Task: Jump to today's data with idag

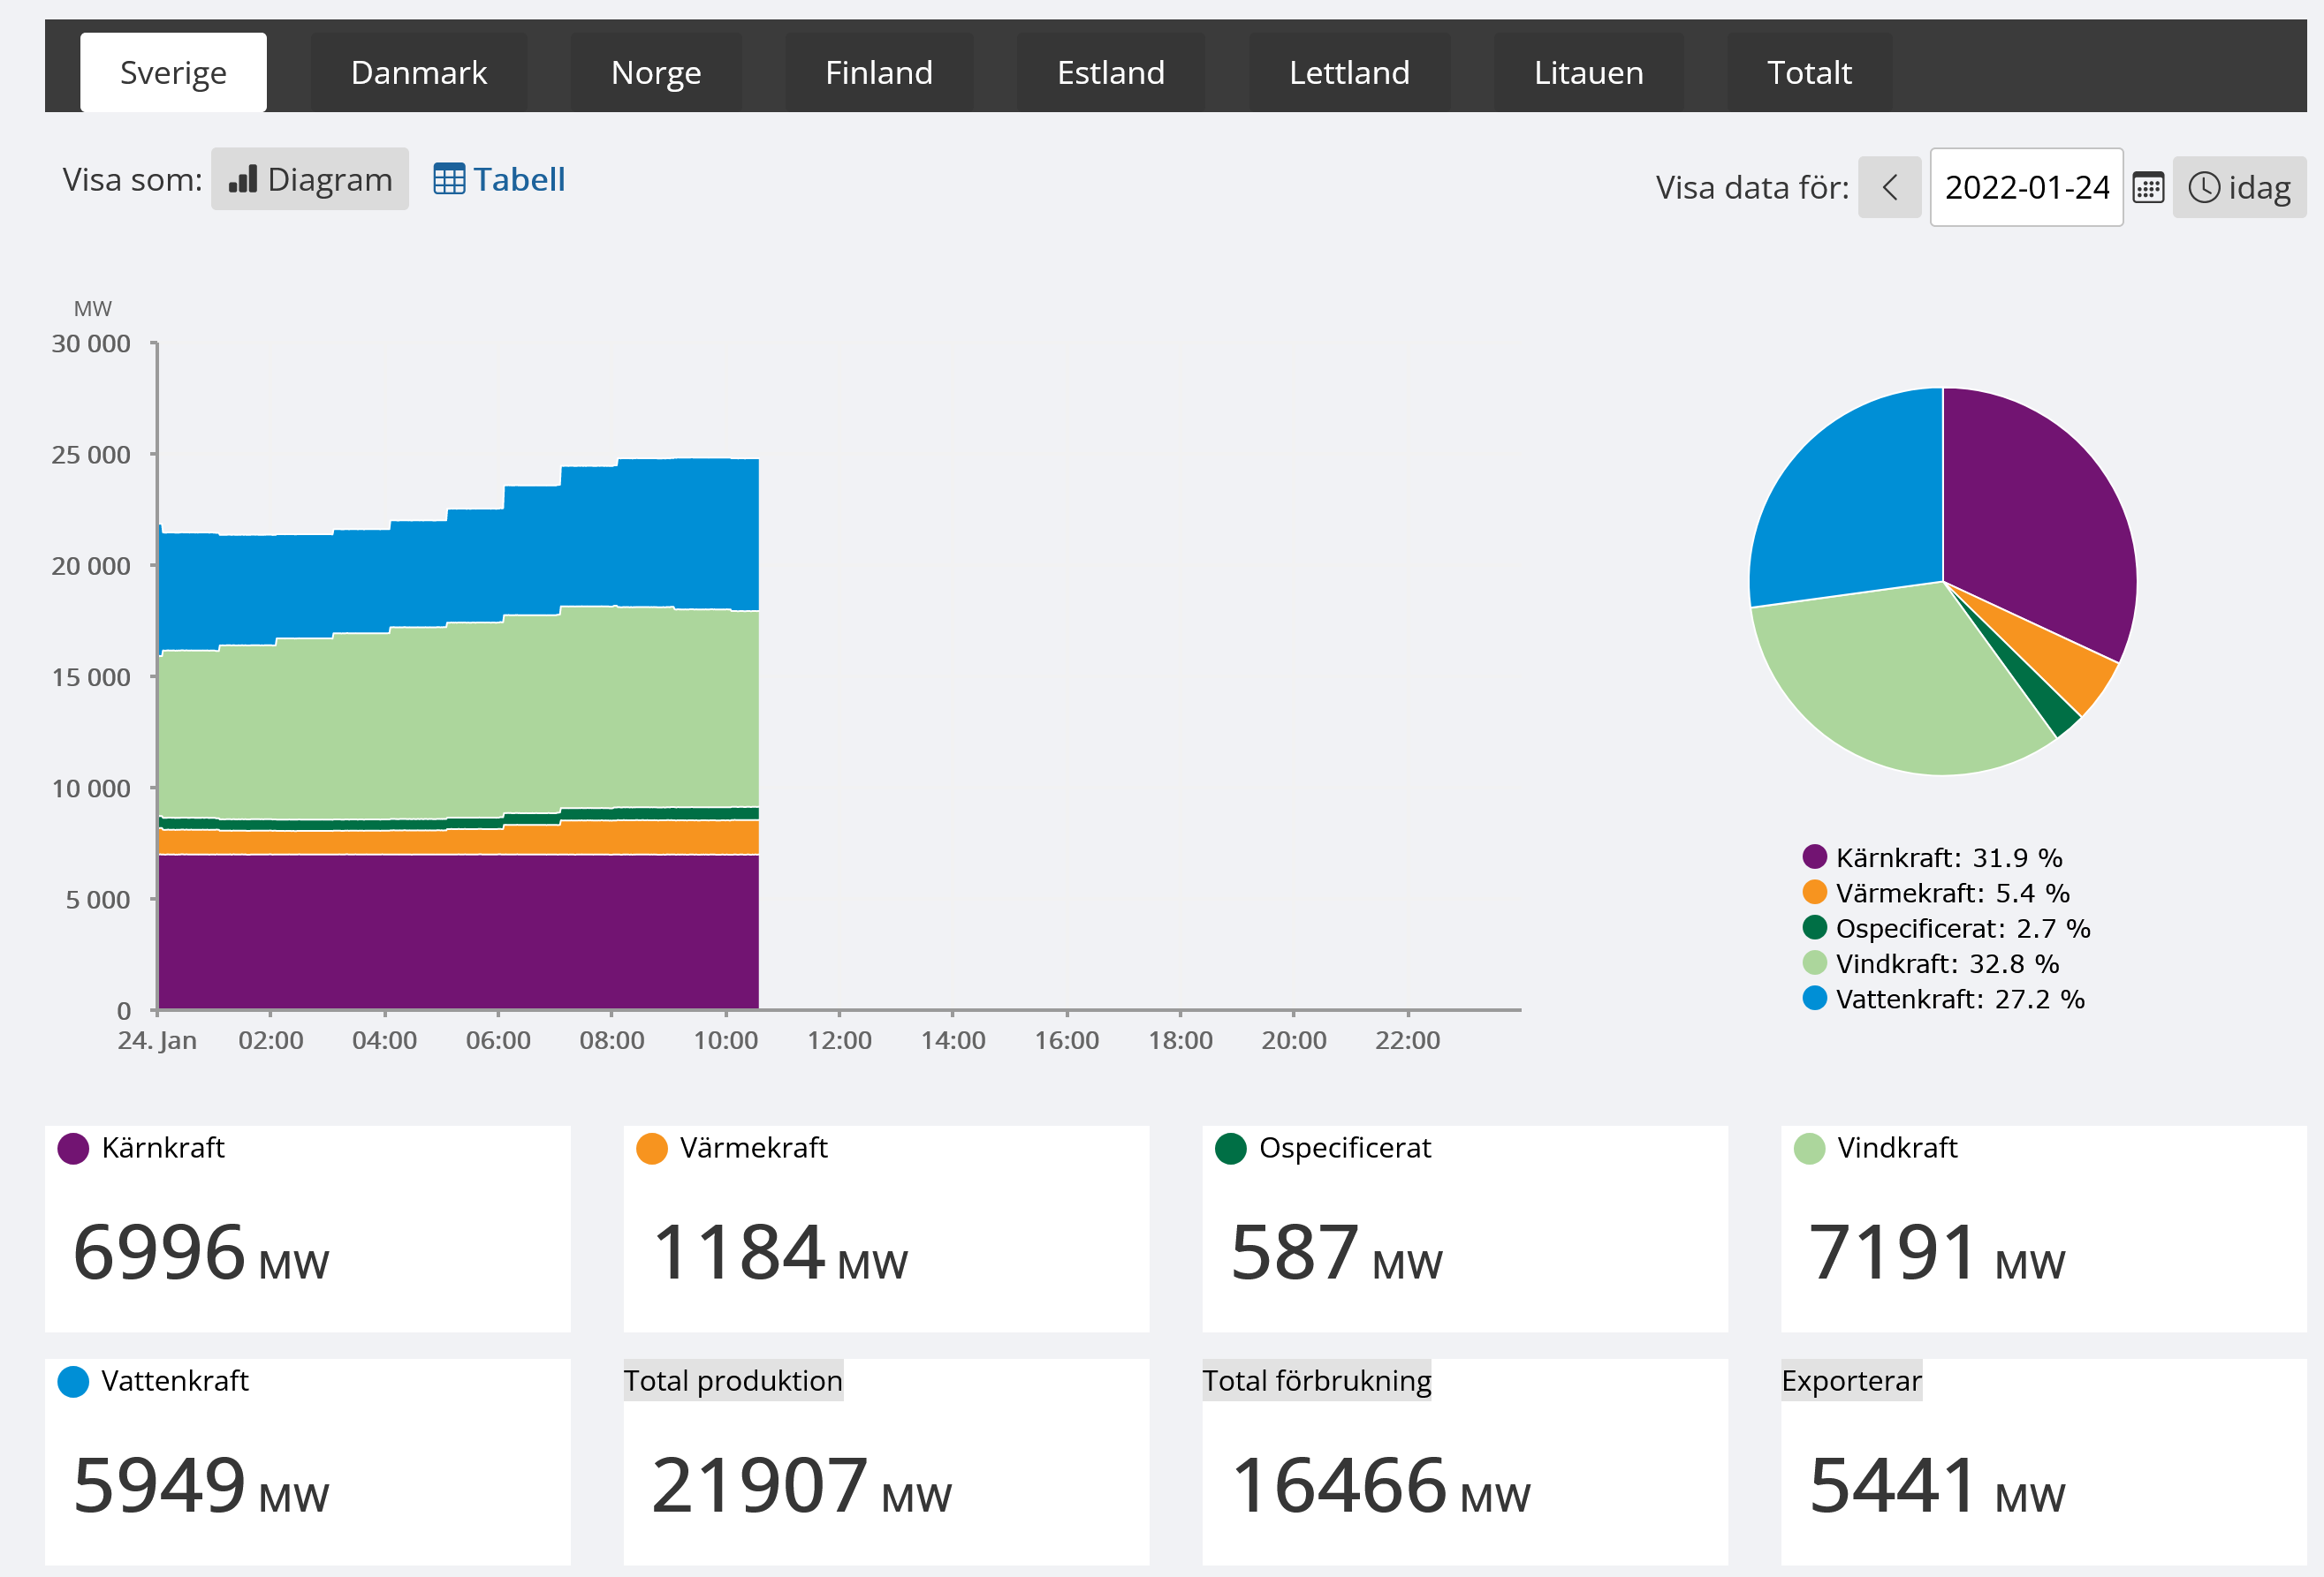Action: click(x=2239, y=187)
